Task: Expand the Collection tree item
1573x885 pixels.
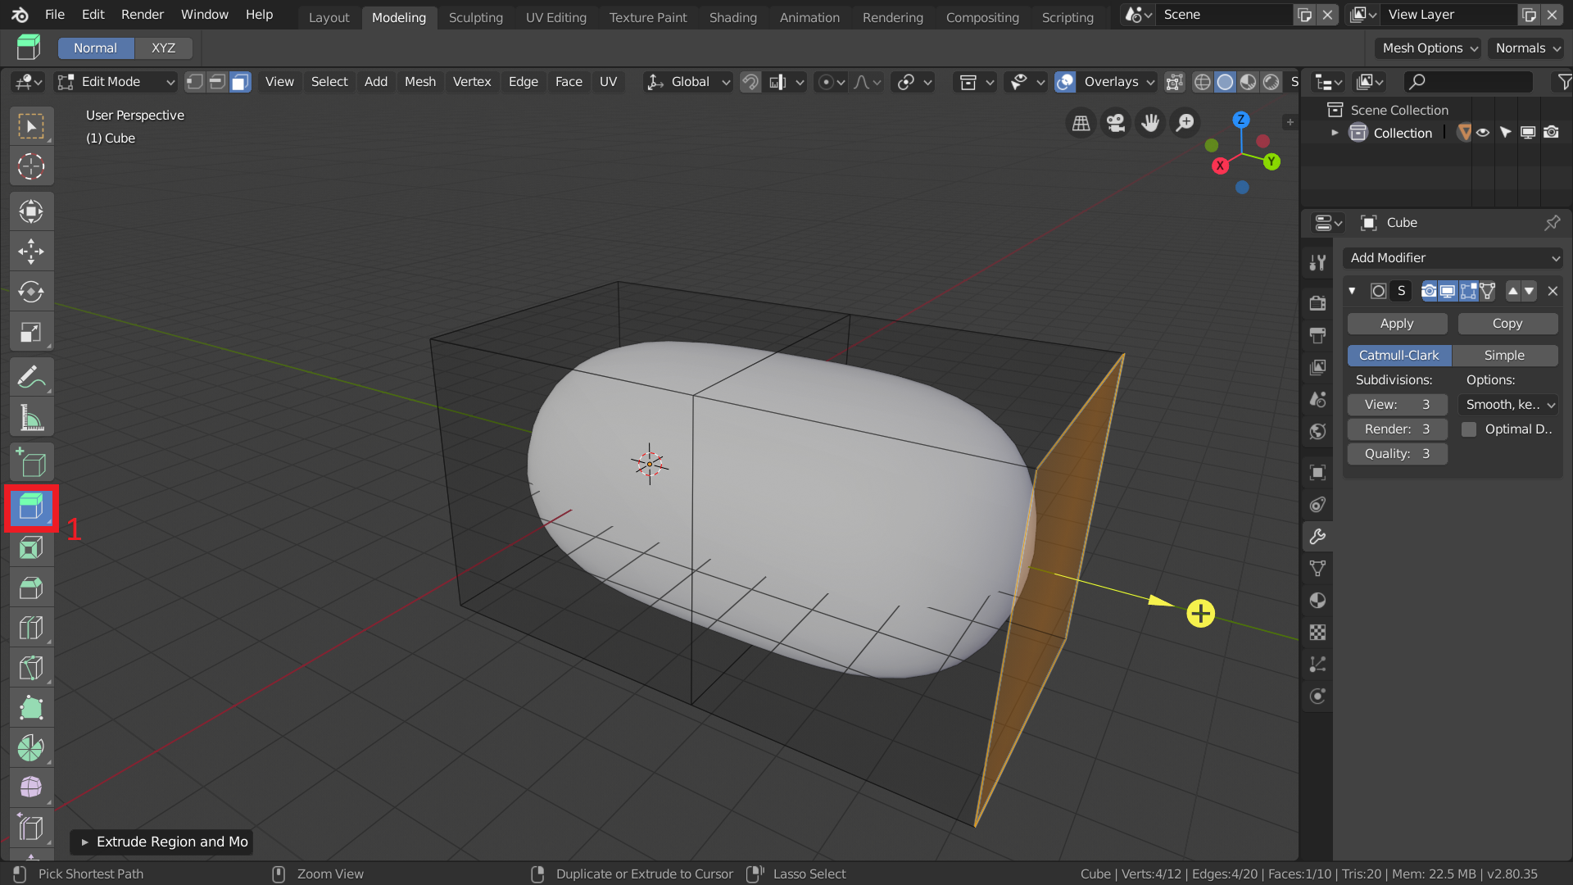Action: point(1335,133)
